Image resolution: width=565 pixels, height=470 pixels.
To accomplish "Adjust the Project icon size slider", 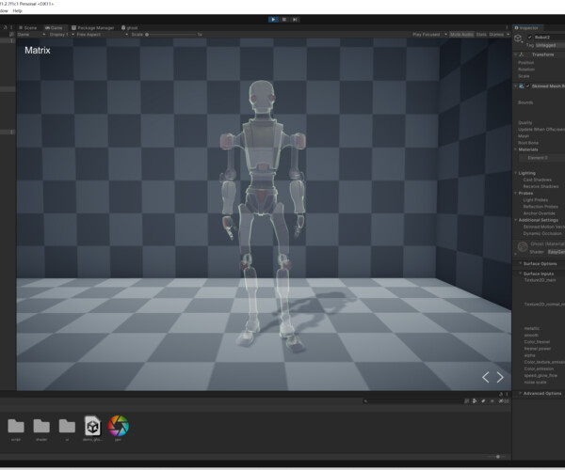I will click(496, 457).
